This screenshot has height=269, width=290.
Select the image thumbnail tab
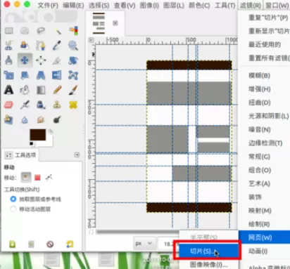99,23
